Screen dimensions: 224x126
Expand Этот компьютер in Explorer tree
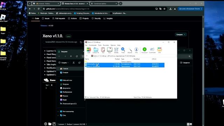pyautogui.click(x=58, y=111)
